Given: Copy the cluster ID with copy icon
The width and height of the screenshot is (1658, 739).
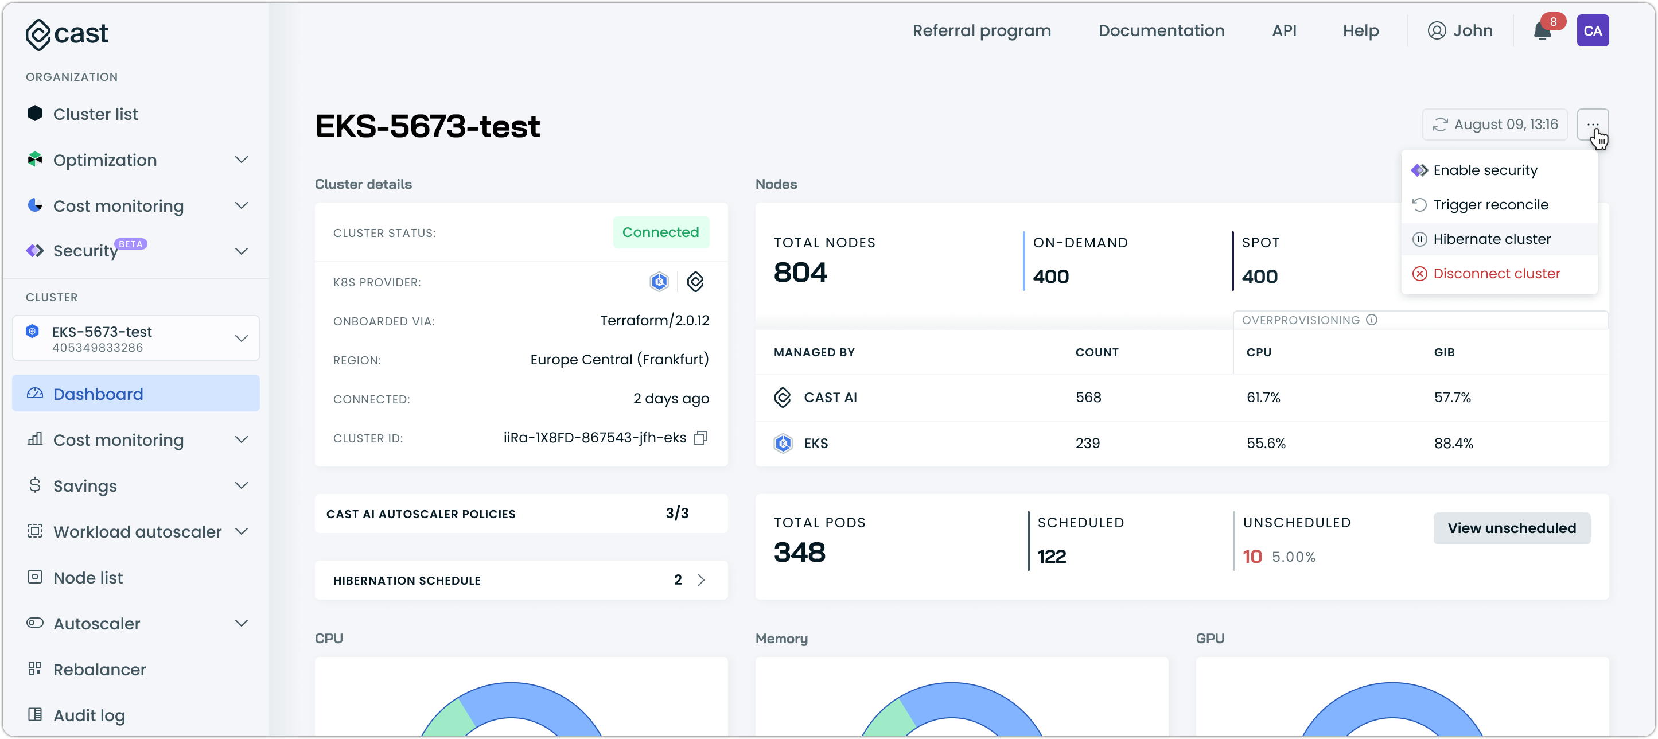Looking at the screenshot, I should pos(700,438).
